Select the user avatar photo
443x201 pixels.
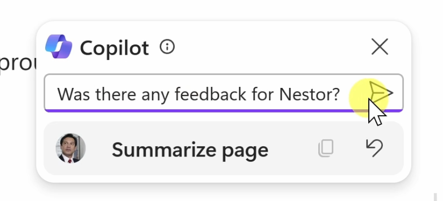point(70,148)
